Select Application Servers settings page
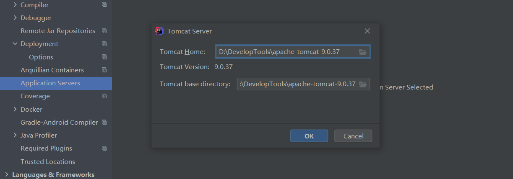 tap(50, 83)
